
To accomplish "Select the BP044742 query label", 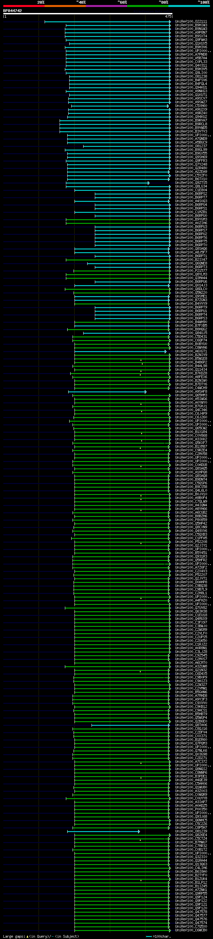I will (12, 11).
